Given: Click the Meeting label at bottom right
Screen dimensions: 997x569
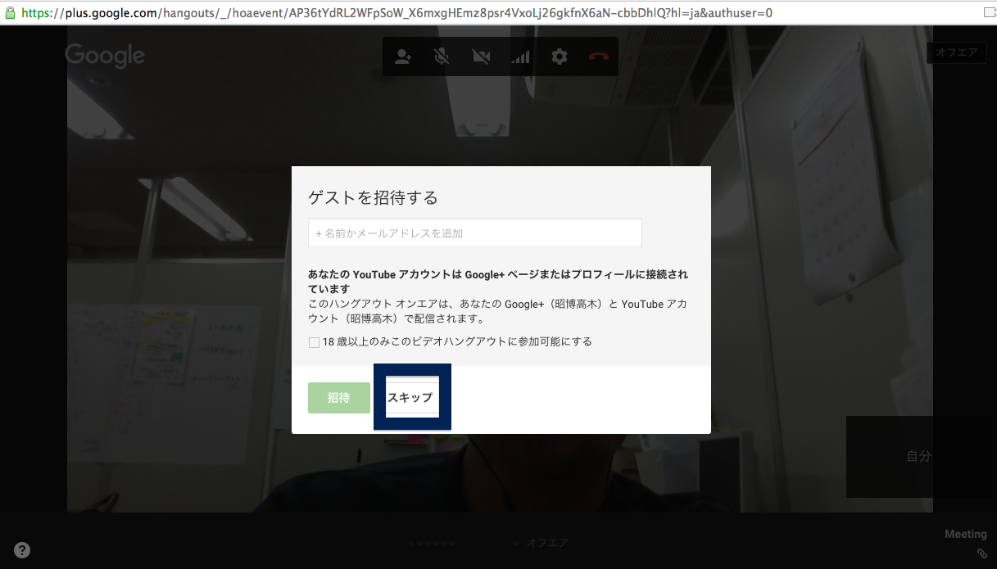Looking at the screenshot, I should [x=966, y=534].
